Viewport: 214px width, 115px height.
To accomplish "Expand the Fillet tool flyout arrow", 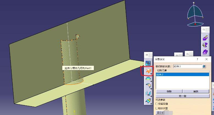I will [x=151, y=89].
